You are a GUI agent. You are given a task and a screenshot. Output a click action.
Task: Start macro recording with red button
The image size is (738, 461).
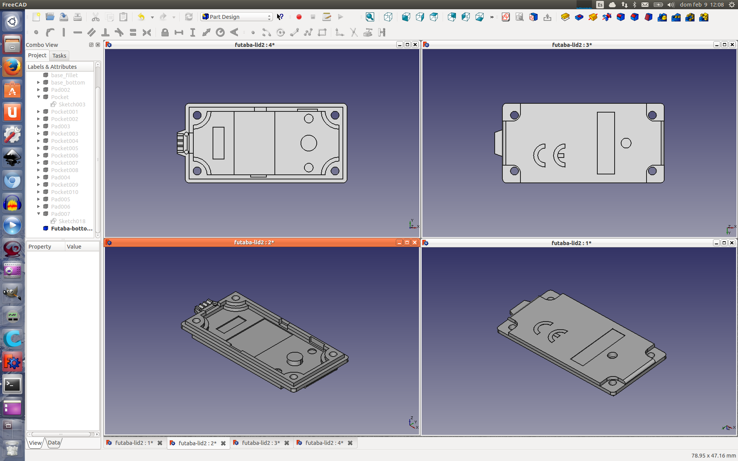(x=299, y=17)
